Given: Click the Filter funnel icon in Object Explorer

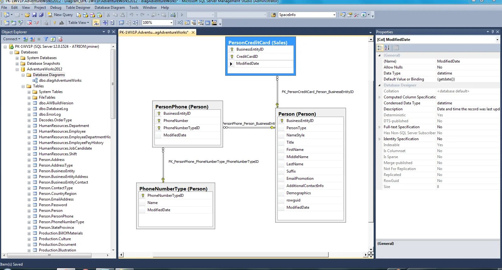Looking at the screenshot, I should tap(46, 39).
